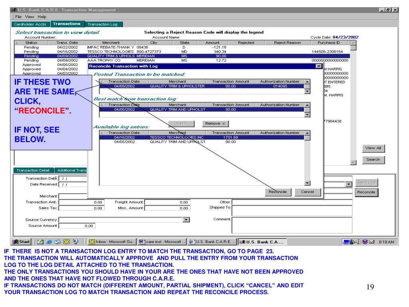This screenshot has width=409, height=307.
Task: Select the TESSCO TECHNOLOGIES 800-4727373 transaction row
Action: [182, 52]
